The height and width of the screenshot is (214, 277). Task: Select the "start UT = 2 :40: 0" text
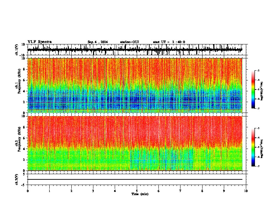[x=169, y=42]
